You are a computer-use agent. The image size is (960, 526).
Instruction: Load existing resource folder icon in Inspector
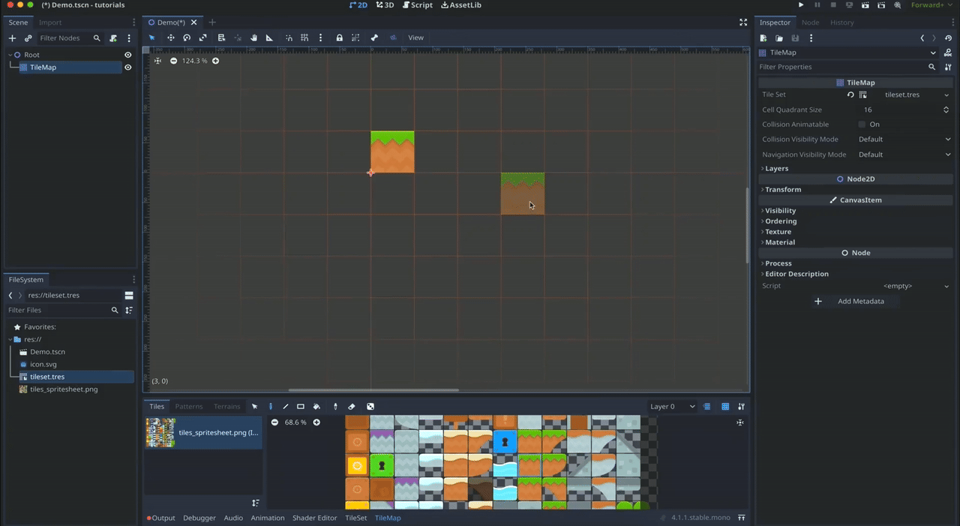pos(779,38)
